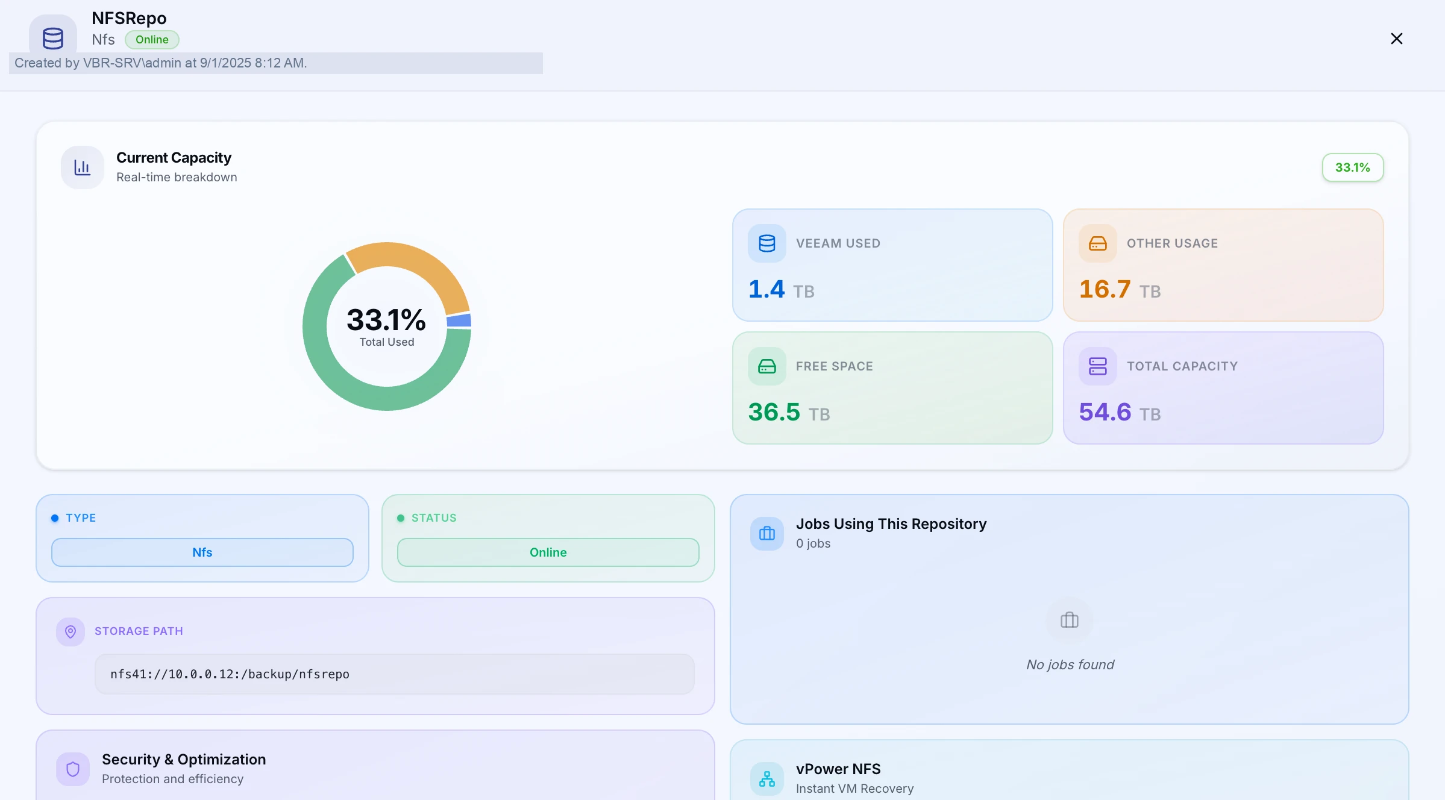Click the Online status badge in header
The height and width of the screenshot is (800, 1445).
152,40
